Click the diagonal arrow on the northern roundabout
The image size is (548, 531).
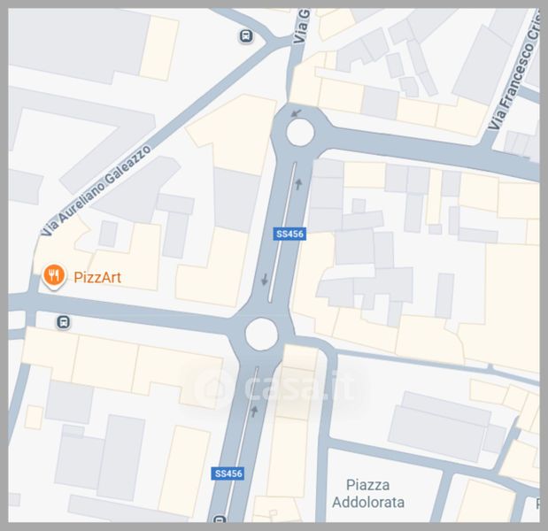coord(297,113)
